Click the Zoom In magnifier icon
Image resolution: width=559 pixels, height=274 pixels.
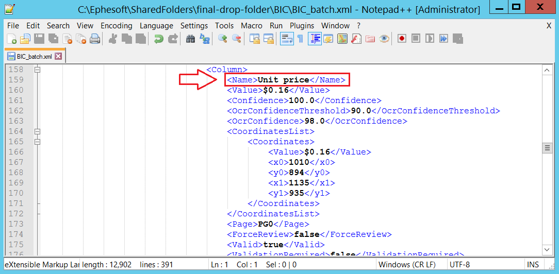click(223, 39)
